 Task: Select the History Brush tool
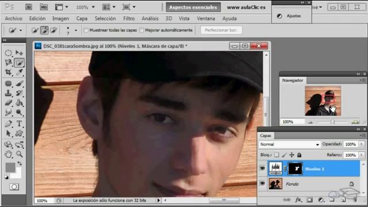(x=19, y=93)
